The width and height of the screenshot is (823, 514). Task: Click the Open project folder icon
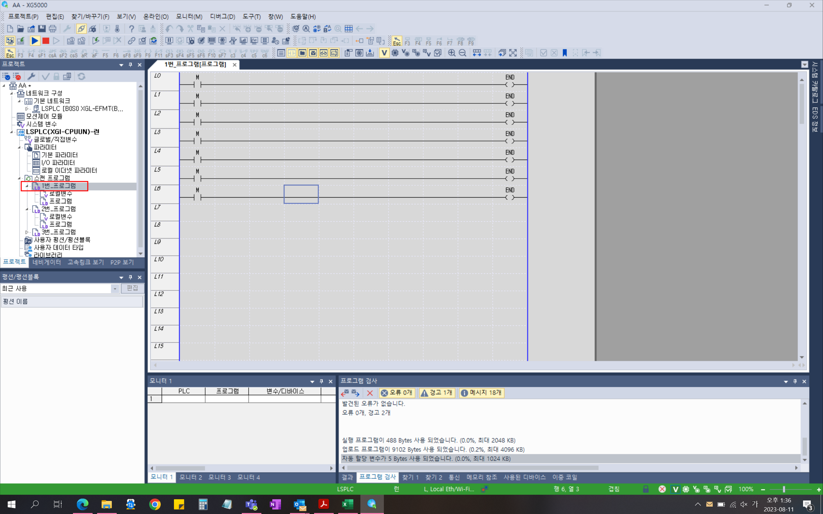tap(20, 29)
